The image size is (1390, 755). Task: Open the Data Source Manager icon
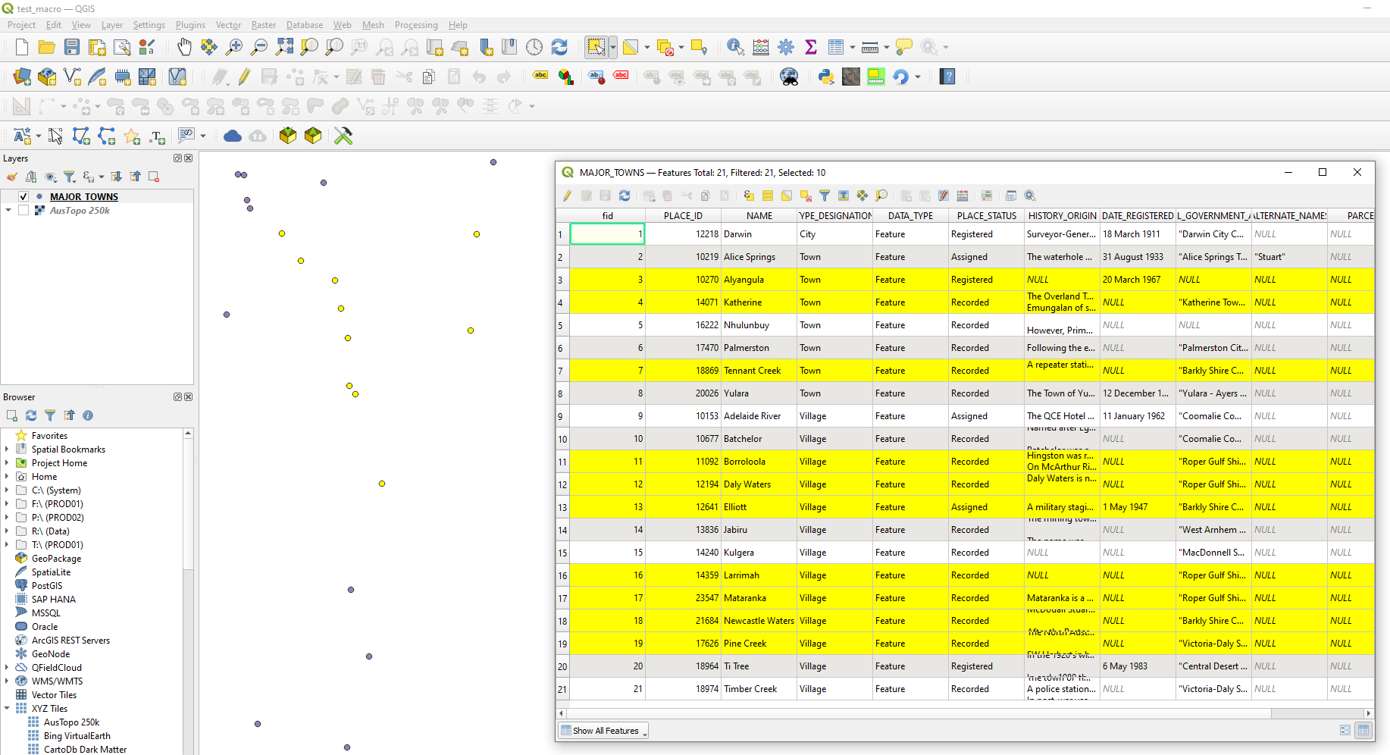(22, 77)
